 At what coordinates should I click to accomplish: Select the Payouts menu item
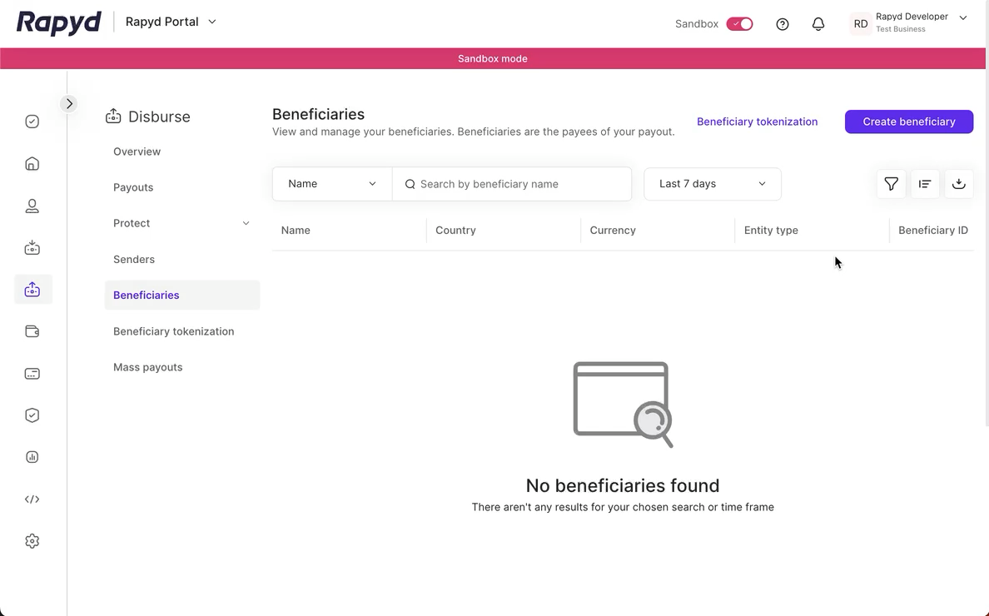click(x=133, y=186)
